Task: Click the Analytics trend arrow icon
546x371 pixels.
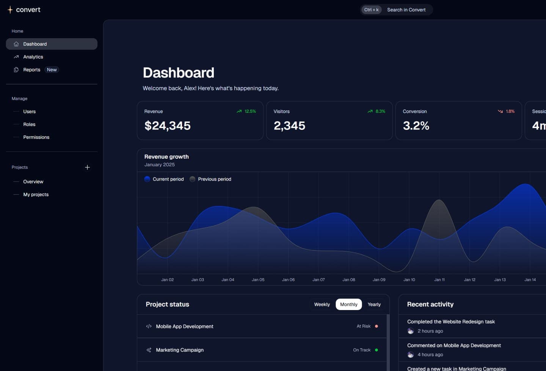Action: pyautogui.click(x=16, y=57)
